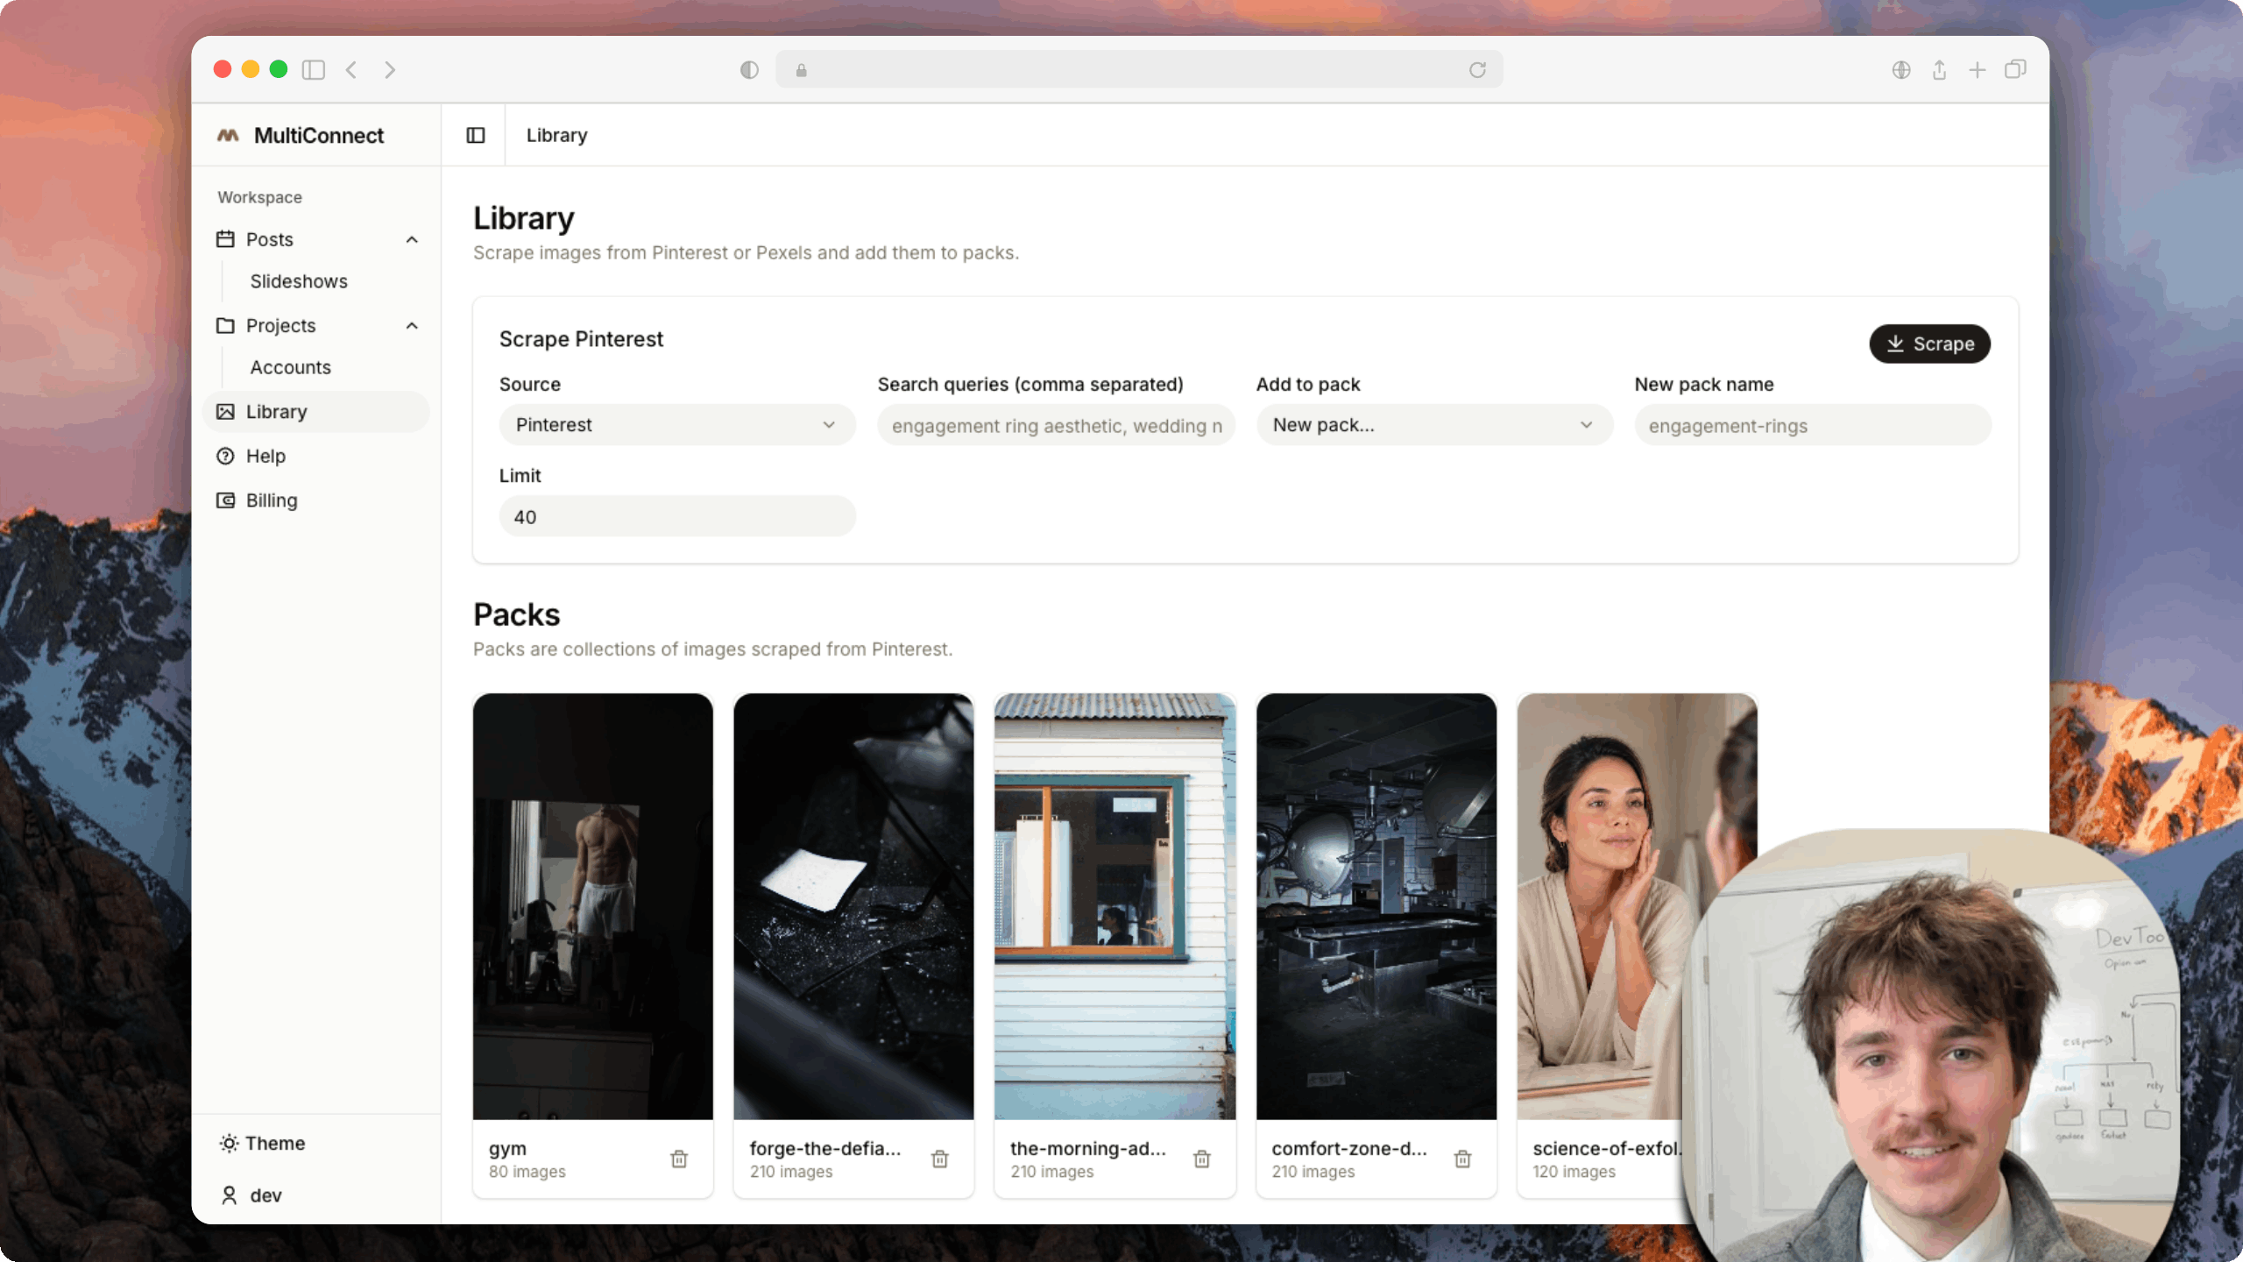Open the dev user account menu
Viewport: 2243px width, 1262px height.
tap(251, 1195)
